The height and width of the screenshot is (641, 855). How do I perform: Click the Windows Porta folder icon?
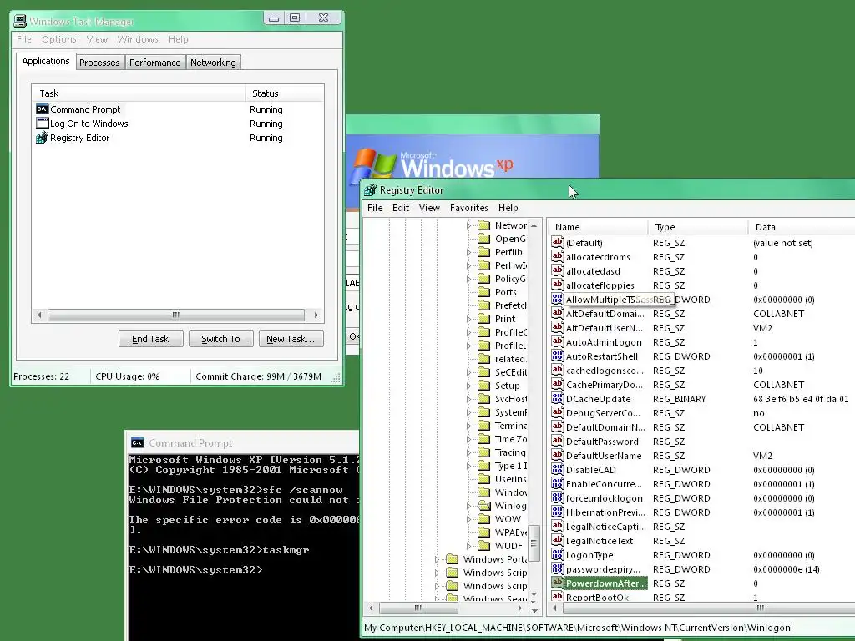tap(452, 559)
